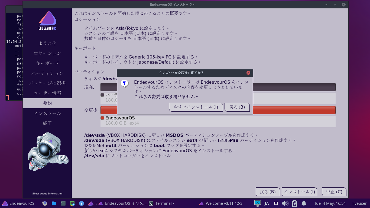This screenshot has height=208, width=370.
Task: Open the clock showing Tue 4 May, 16:54
Action: [x=330, y=203]
